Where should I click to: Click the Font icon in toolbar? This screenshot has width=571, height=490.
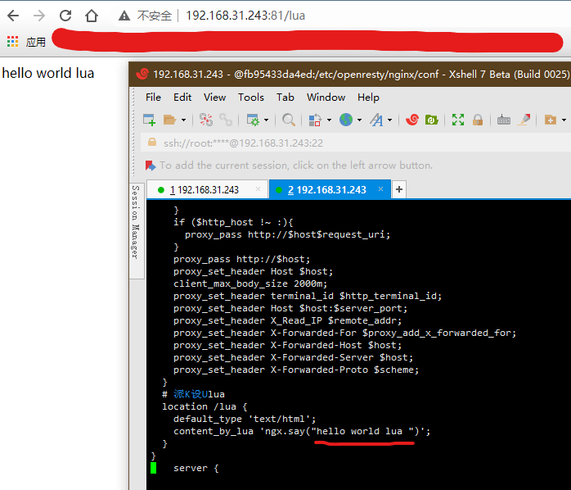coord(376,120)
